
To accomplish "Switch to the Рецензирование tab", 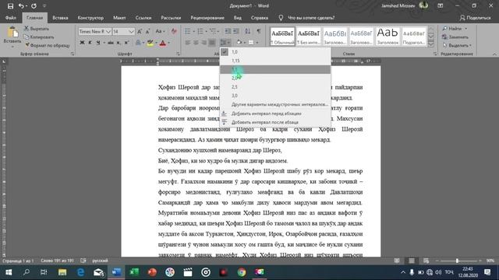I will 207,18.
